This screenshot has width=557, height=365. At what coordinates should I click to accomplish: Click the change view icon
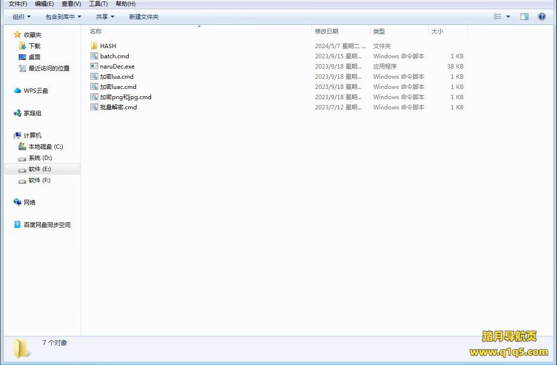pos(498,17)
